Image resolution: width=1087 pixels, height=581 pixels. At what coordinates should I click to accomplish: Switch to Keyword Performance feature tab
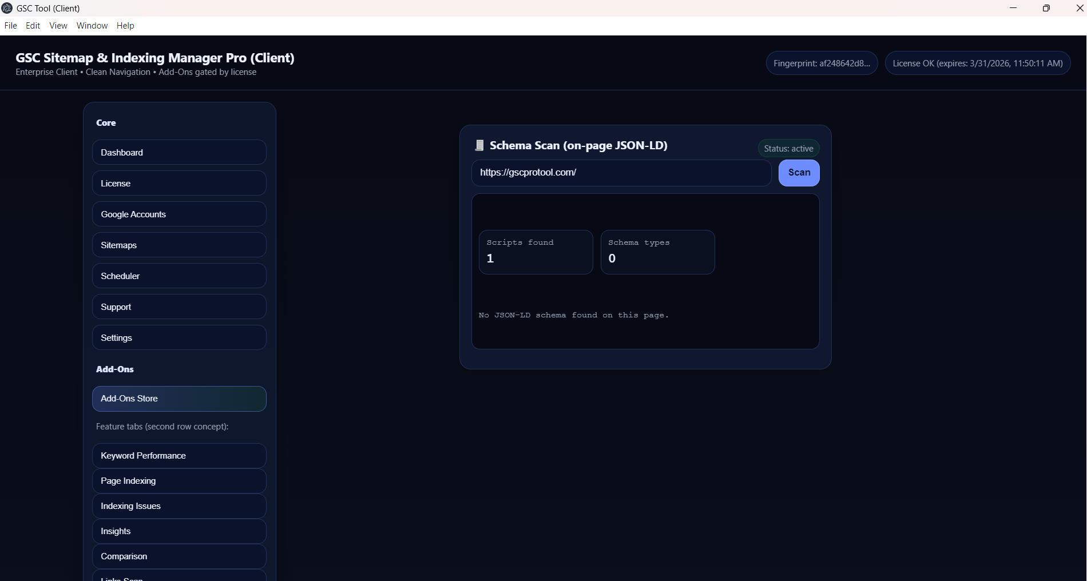click(179, 456)
